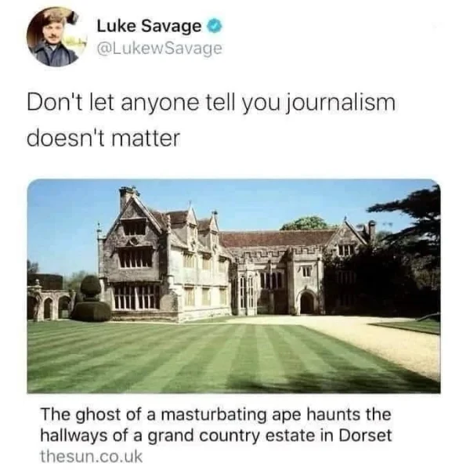Open Luke Savage's profile avatar

(54, 37)
